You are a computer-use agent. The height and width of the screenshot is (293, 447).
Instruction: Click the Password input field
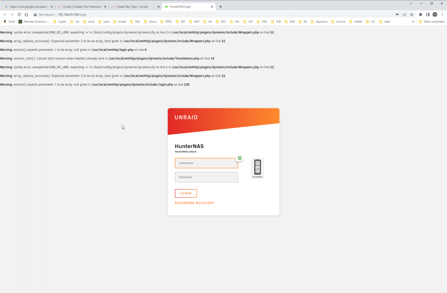[207, 177]
